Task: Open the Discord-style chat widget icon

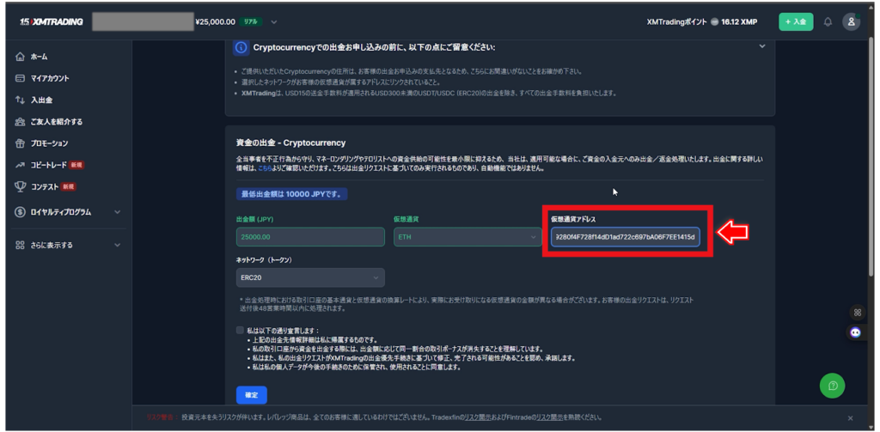Action: [x=855, y=332]
